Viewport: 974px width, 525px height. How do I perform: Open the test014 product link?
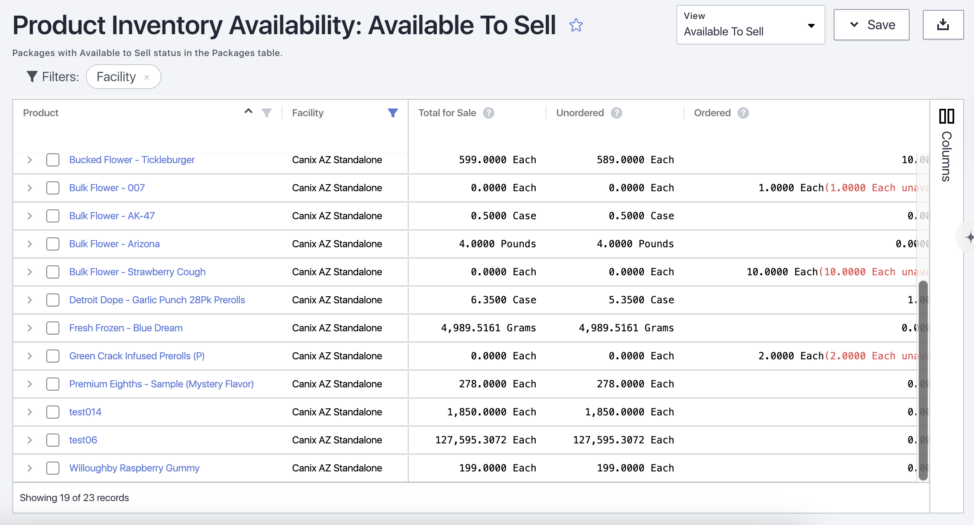click(85, 412)
